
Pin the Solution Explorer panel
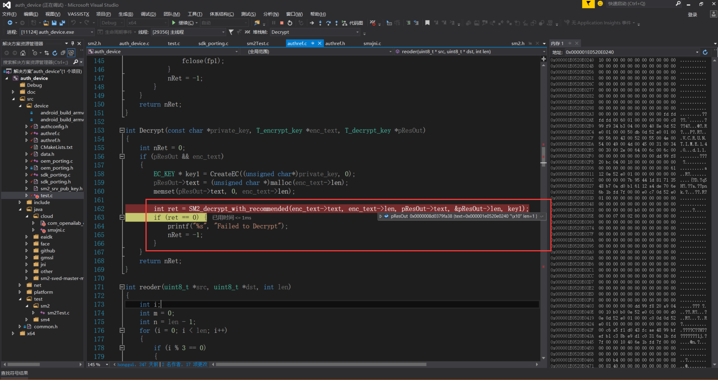tap(73, 43)
